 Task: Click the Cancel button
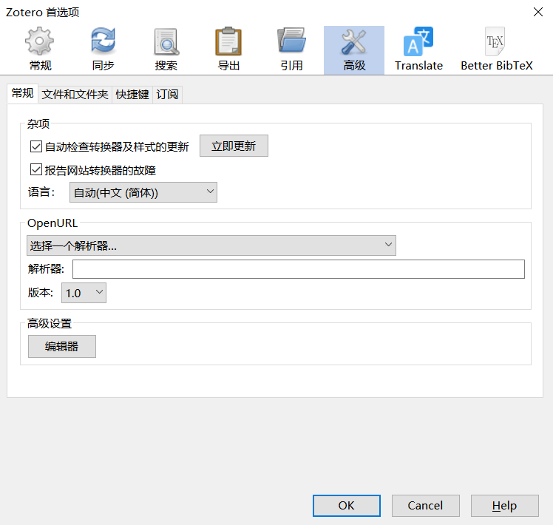425,506
